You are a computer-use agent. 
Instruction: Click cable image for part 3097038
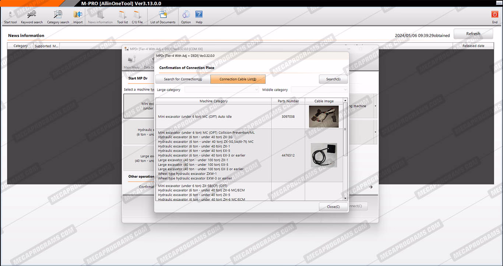tap(324, 117)
